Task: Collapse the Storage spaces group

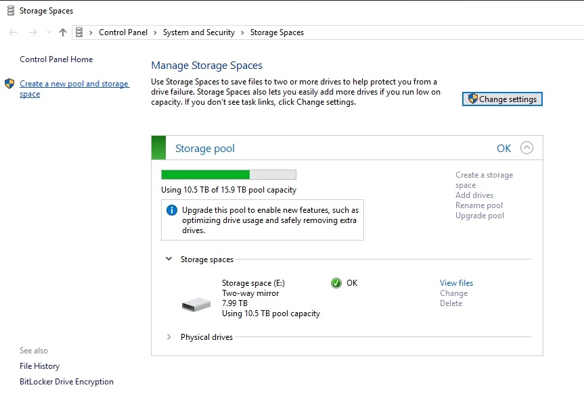Action: pos(169,259)
